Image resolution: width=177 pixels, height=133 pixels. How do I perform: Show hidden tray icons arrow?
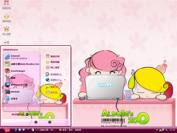pos(157,130)
